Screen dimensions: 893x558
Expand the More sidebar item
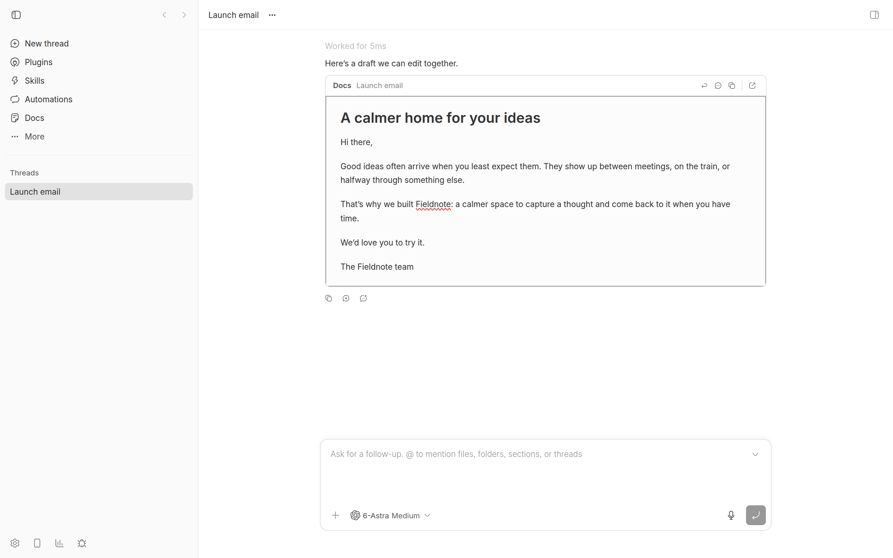[99, 136]
